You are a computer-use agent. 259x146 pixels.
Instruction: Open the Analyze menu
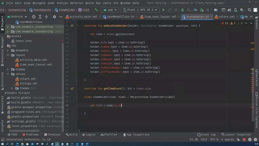[62, 3]
